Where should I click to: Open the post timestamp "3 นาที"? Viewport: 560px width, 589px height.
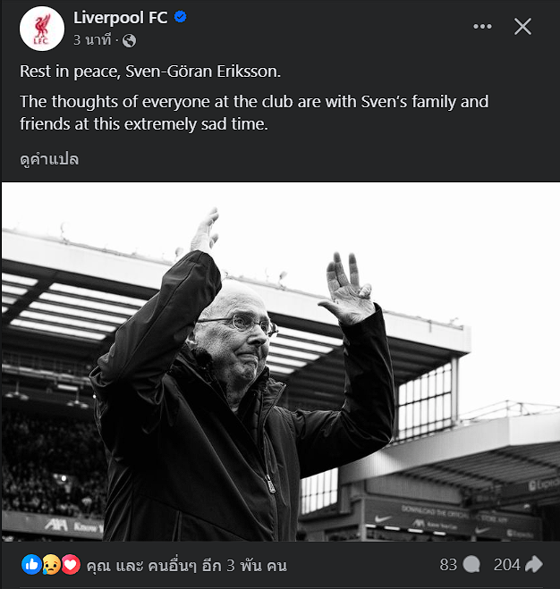[x=92, y=40]
